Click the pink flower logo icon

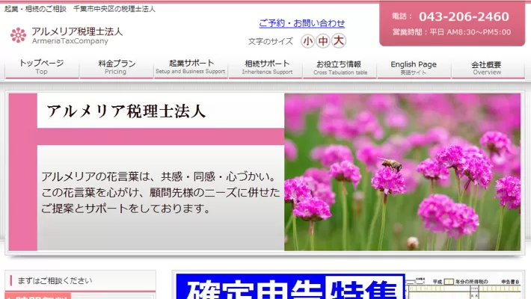pyautogui.click(x=18, y=35)
